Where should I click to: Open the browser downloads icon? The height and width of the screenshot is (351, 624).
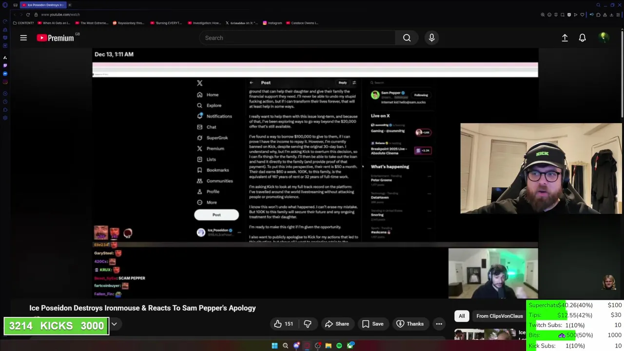[611, 15]
